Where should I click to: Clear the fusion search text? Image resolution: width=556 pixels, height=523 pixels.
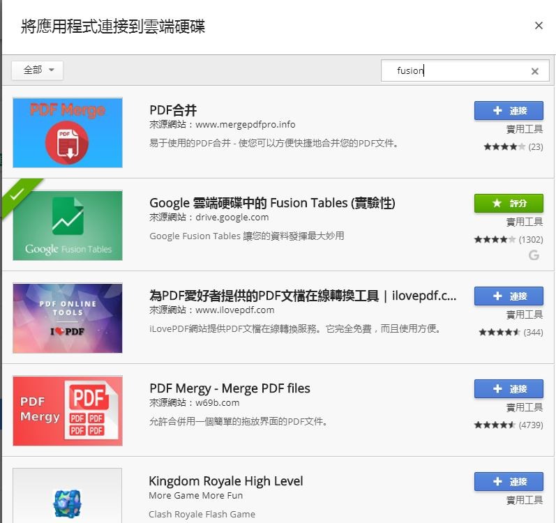pyautogui.click(x=535, y=71)
